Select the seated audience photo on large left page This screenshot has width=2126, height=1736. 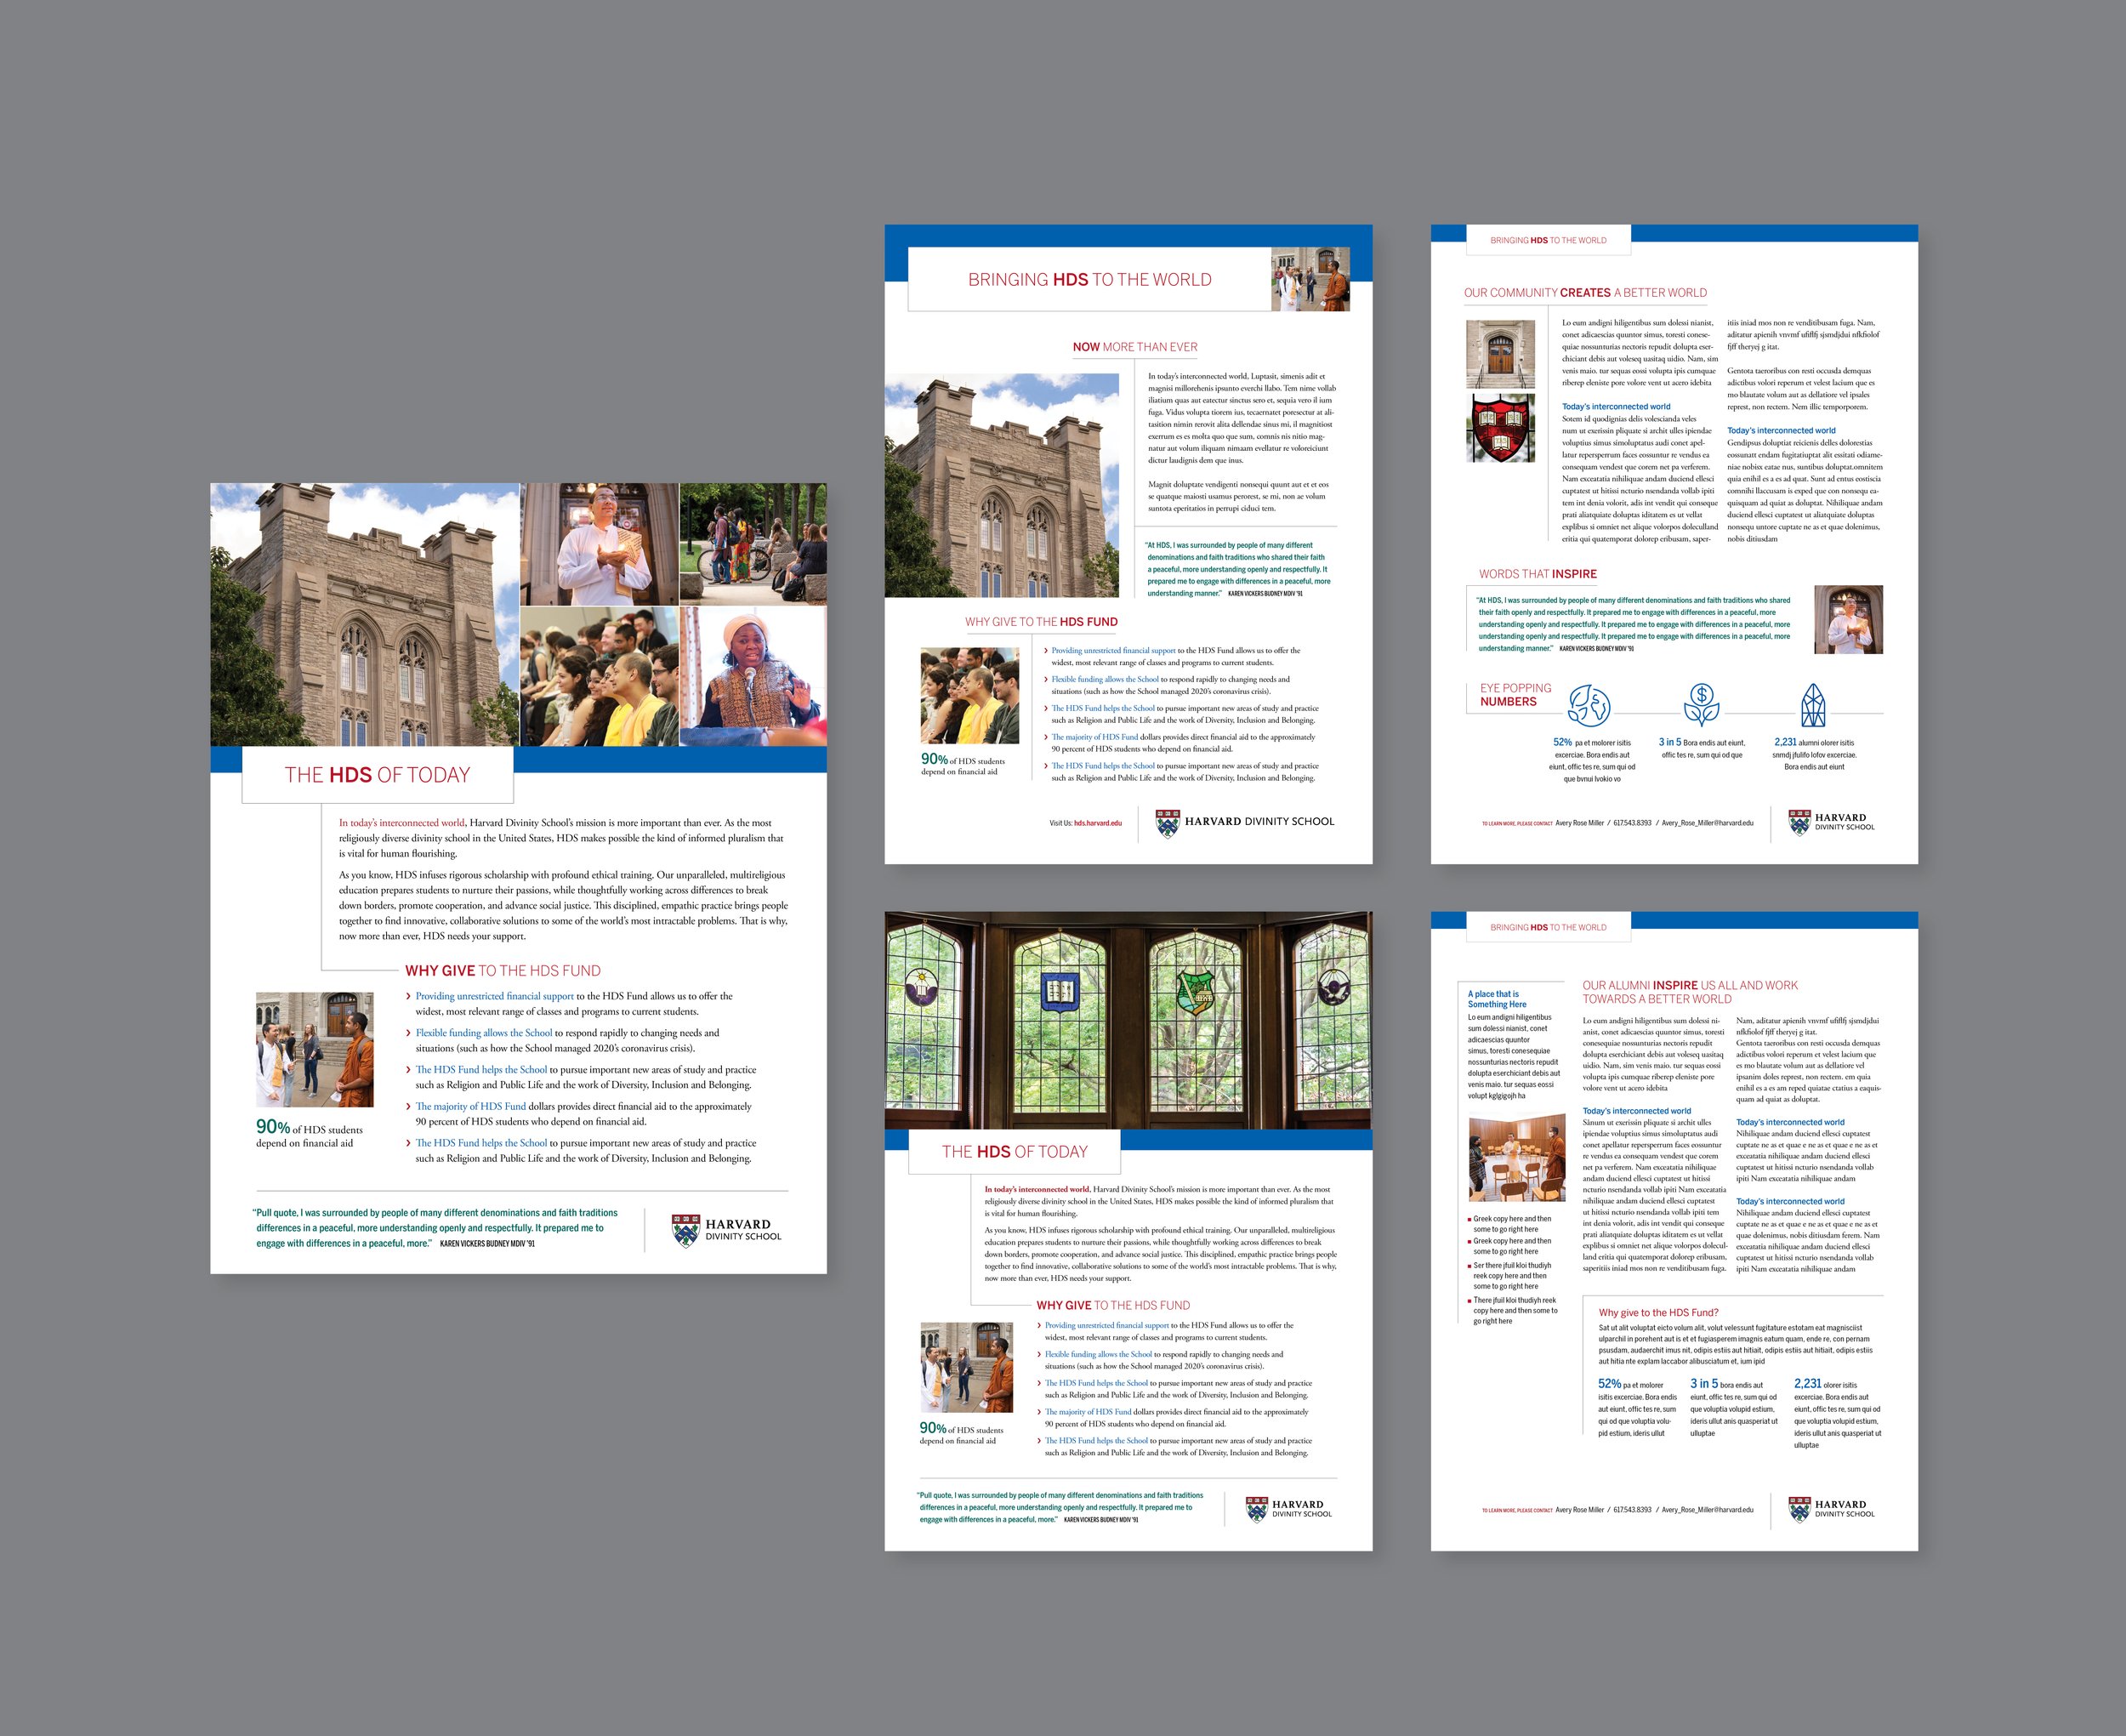click(x=600, y=676)
